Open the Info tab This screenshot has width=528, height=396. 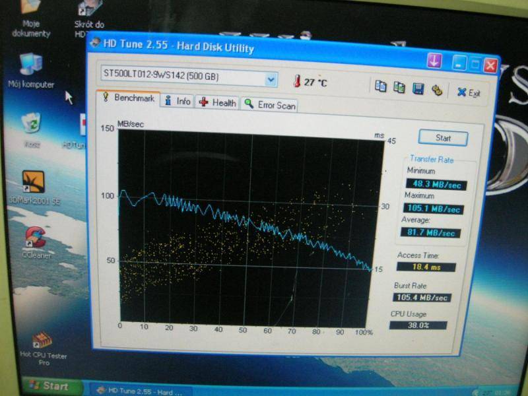178,101
